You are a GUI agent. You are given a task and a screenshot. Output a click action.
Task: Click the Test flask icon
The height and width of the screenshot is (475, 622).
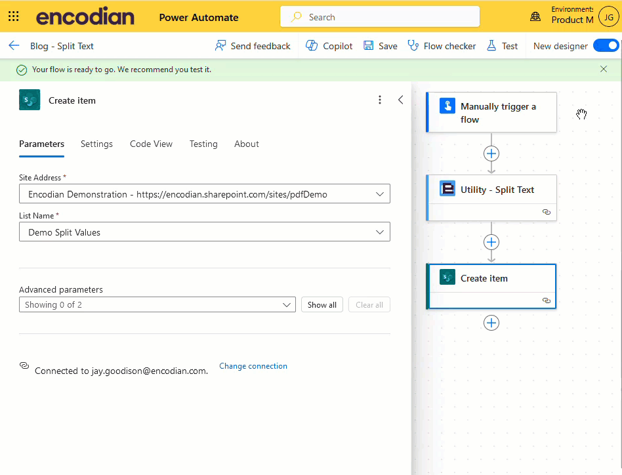click(491, 45)
